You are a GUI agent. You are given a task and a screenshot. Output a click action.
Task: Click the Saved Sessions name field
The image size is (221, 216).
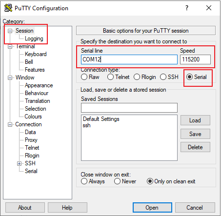point(129,108)
